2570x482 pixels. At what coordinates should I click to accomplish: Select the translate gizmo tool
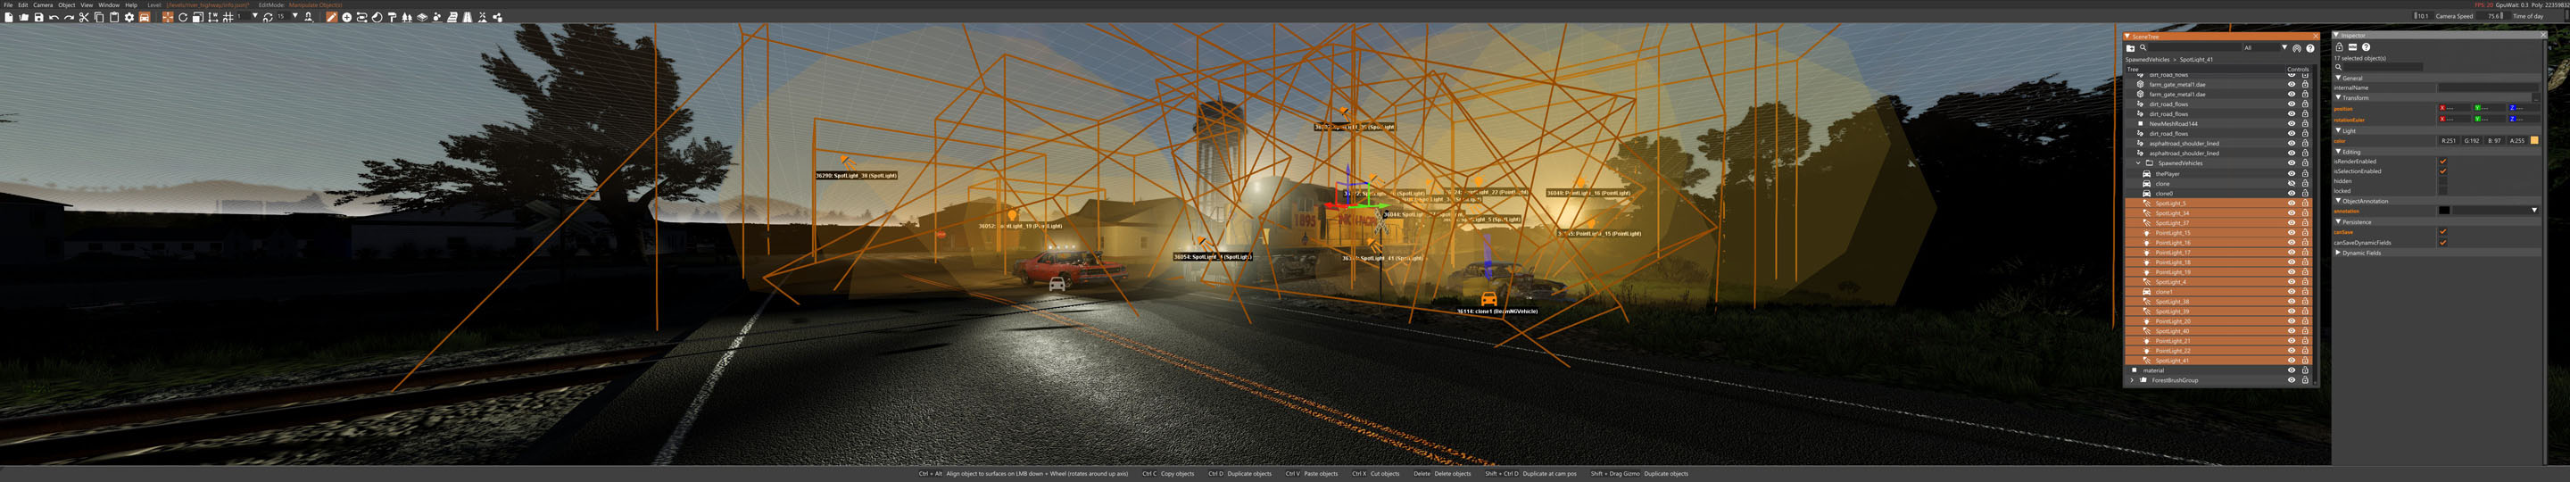[168, 17]
